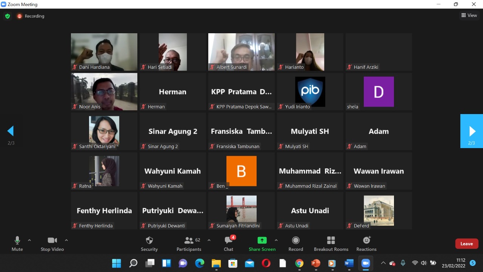Go to previous page of participants
483x272 pixels.
click(11, 131)
